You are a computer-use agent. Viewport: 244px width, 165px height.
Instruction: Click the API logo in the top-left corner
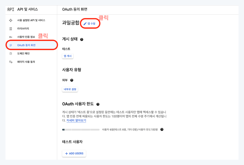pyautogui.click(x=10, y=9)
